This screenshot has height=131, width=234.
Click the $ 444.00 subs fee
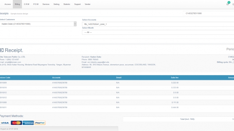(175, 107)
